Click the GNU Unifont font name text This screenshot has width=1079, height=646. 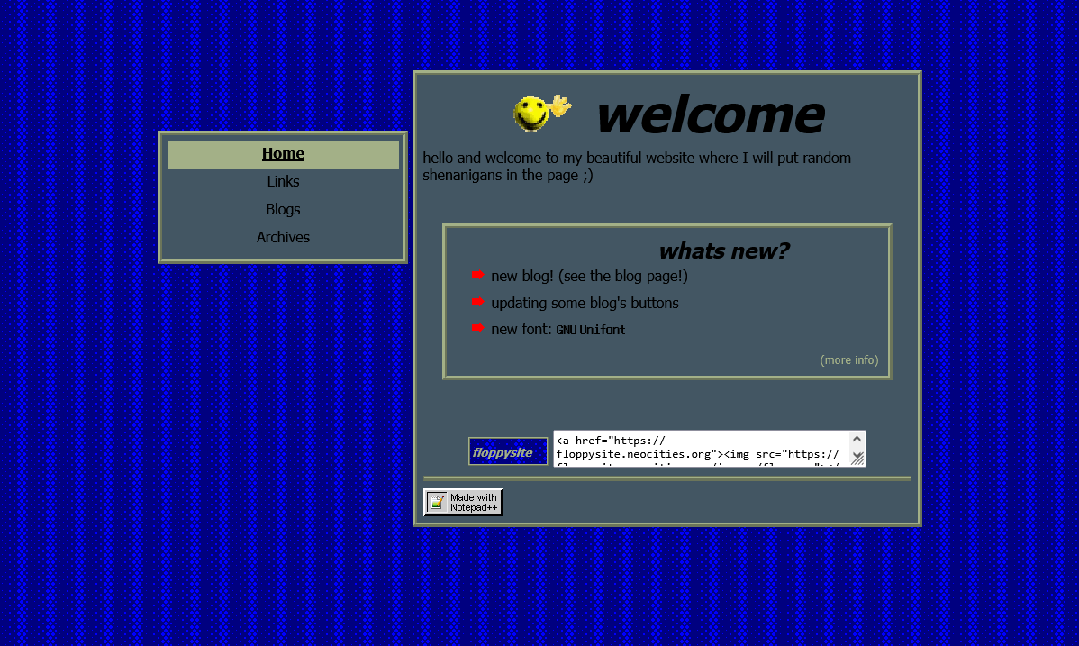click(x=591, y=330)
